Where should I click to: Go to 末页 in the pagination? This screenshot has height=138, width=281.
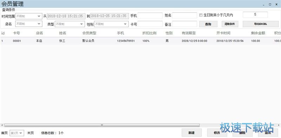tap(31, 133)
